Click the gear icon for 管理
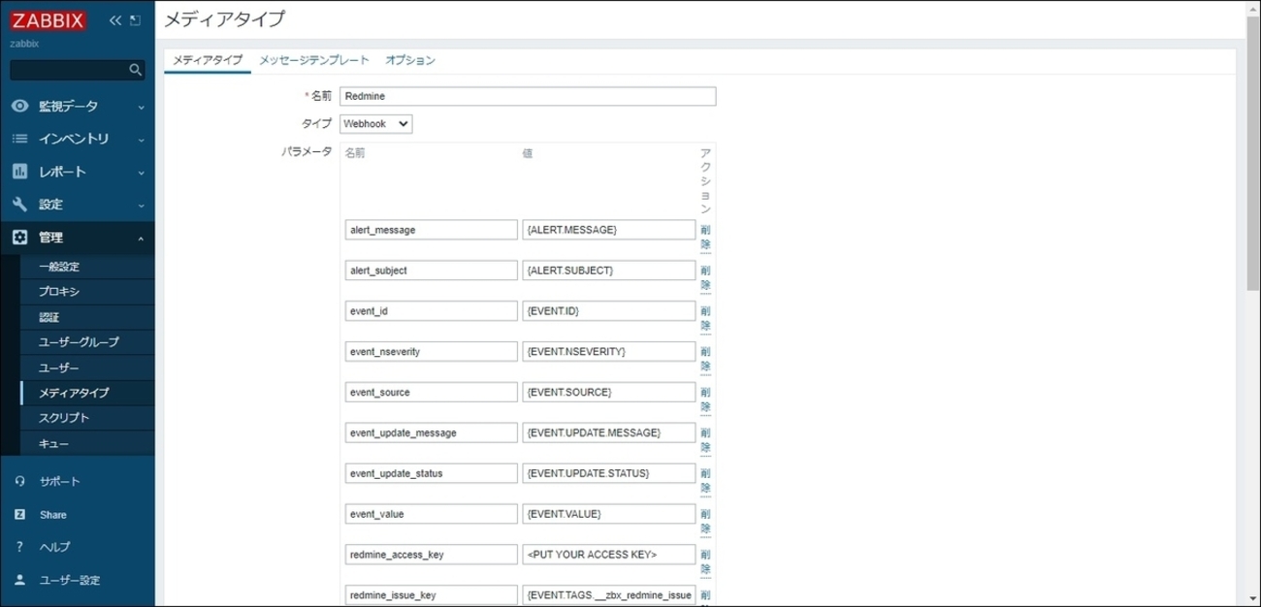This screenshot has height=607, width=1261. click(19, 238)
